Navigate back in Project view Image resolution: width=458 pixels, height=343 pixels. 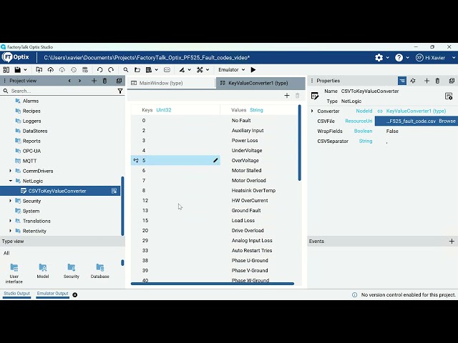[69, 81]
